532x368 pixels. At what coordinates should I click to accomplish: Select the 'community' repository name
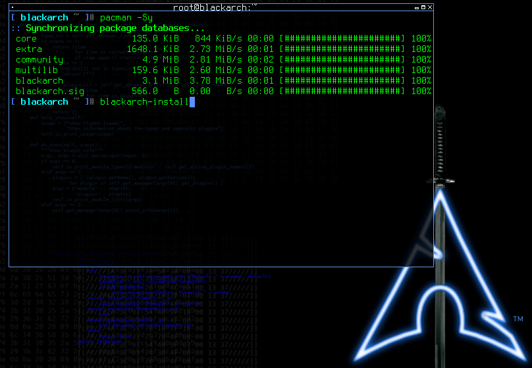click(40, 60)
